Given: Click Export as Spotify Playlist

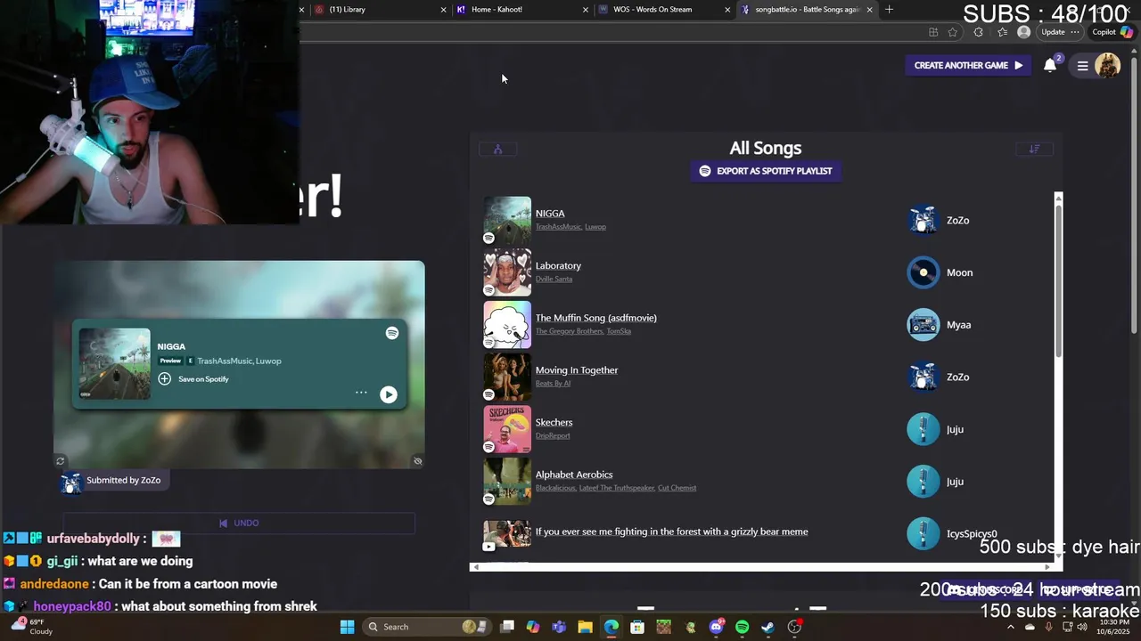Looking at the screenshot, I should click(766, 171).
